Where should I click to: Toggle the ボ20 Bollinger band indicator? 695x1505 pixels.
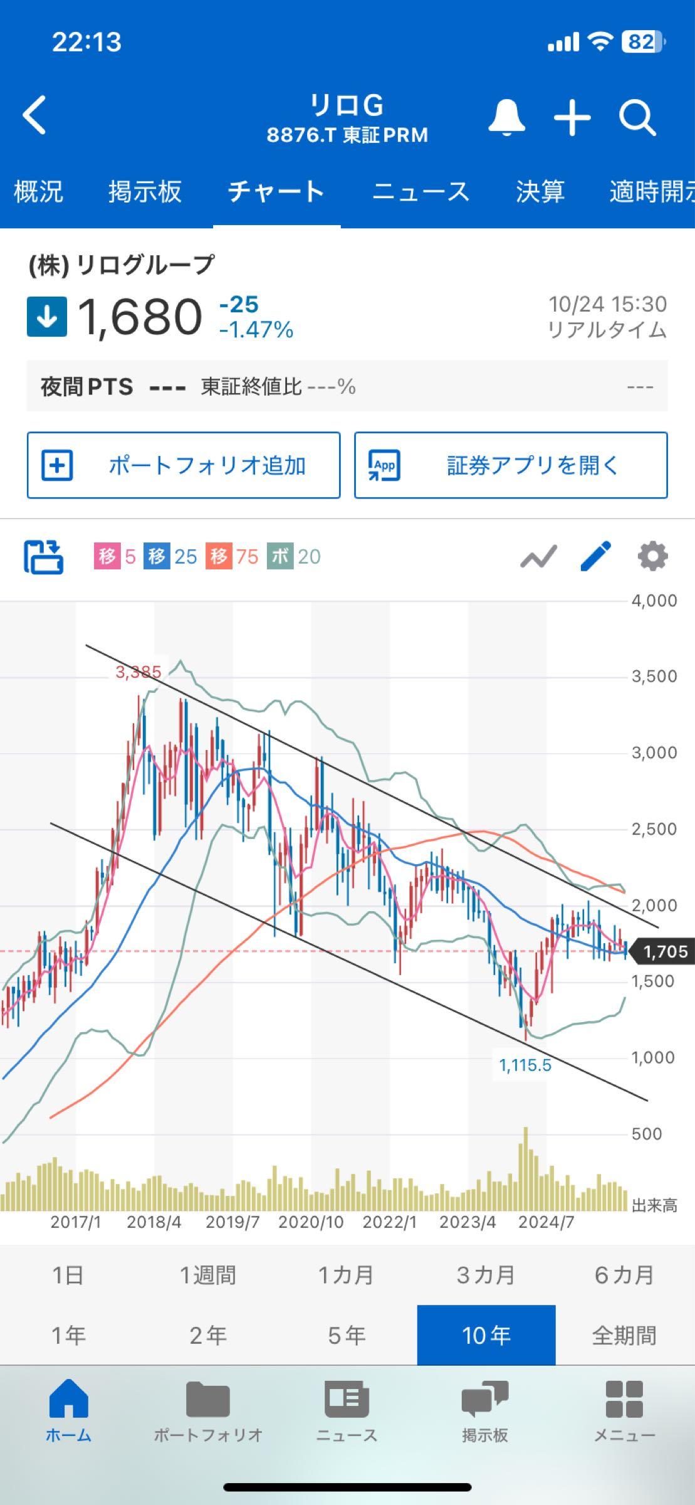295,557
